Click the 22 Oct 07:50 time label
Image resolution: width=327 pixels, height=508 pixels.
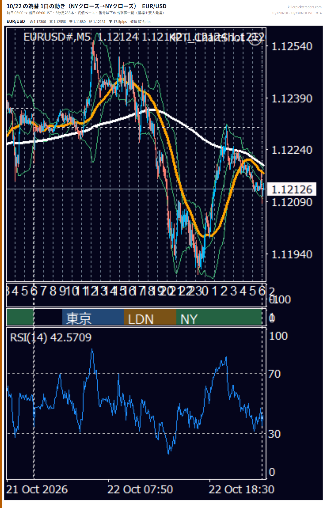(x=140, y=489)
